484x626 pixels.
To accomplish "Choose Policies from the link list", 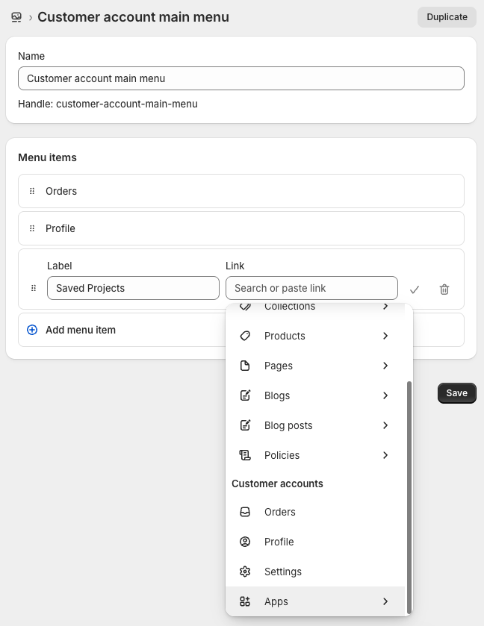I will (x=282, y=455).
